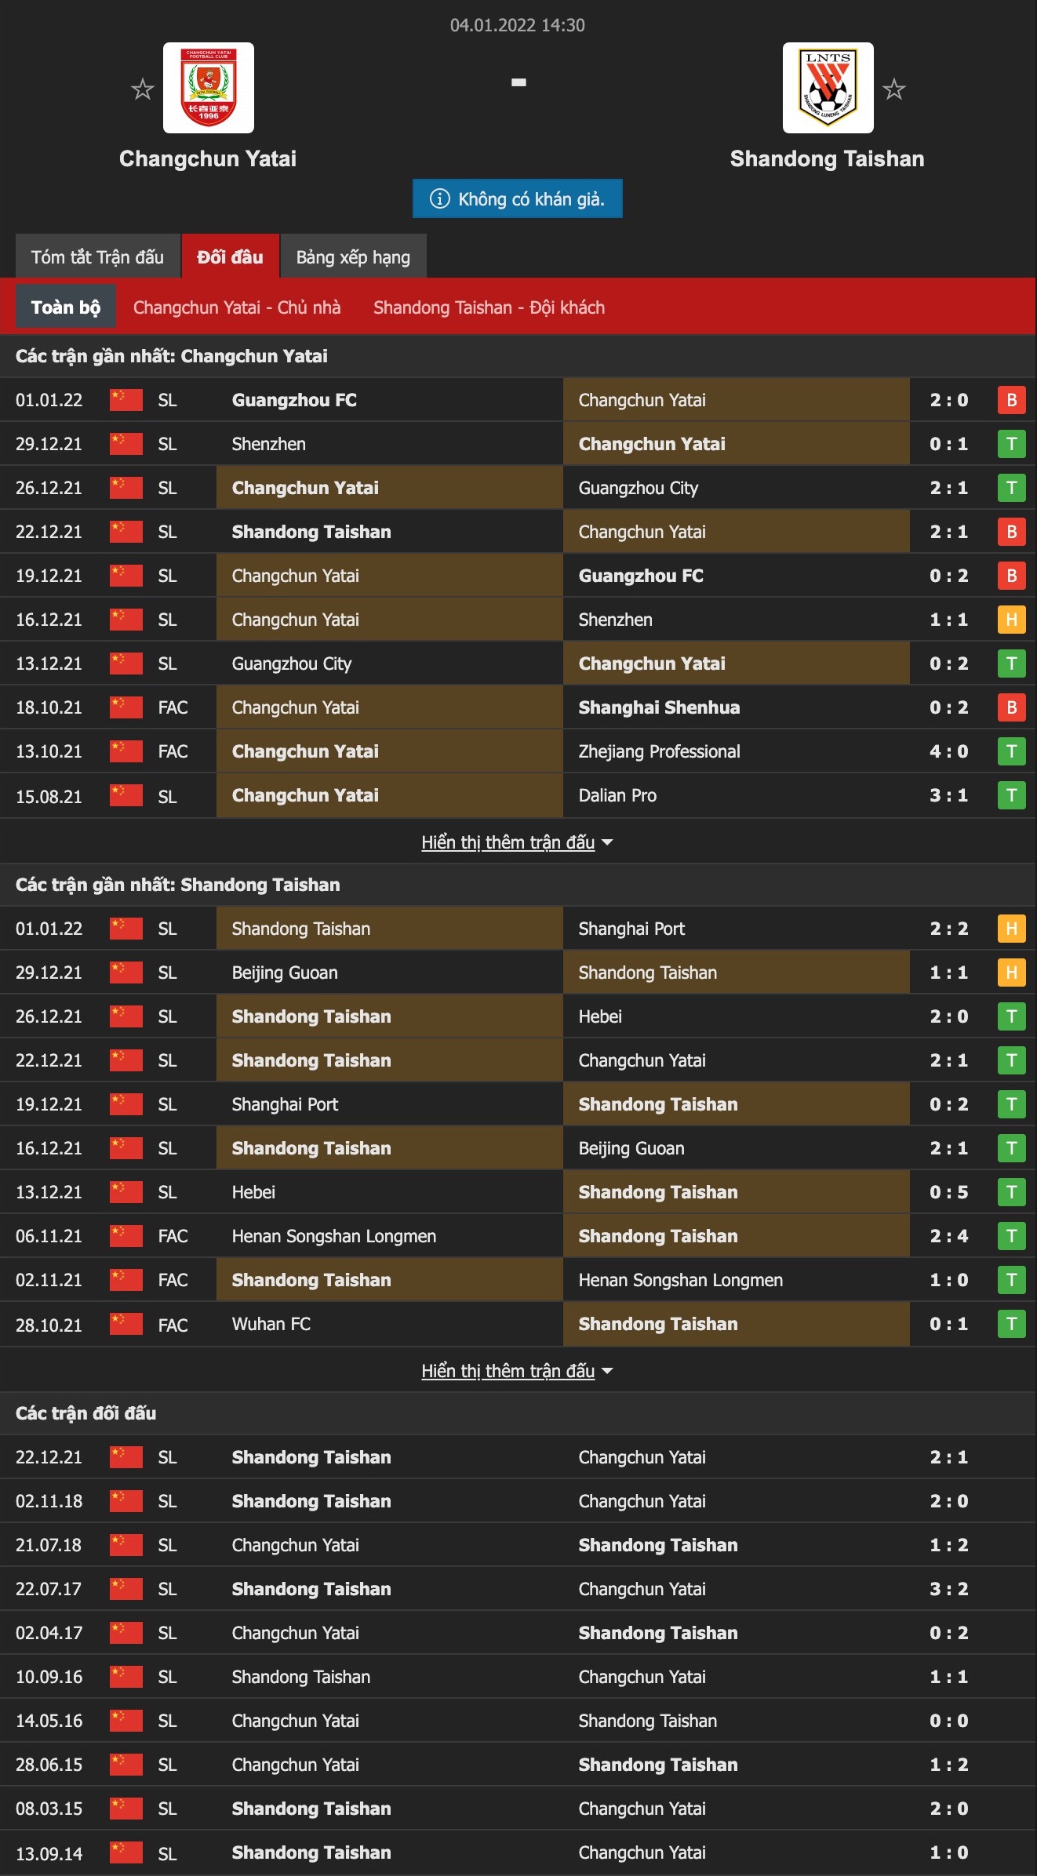The width and height of the screenshot is (1037, 1876).
Task: Open the Tóm tắt Trận đấu tab
Action: [97, 256]
